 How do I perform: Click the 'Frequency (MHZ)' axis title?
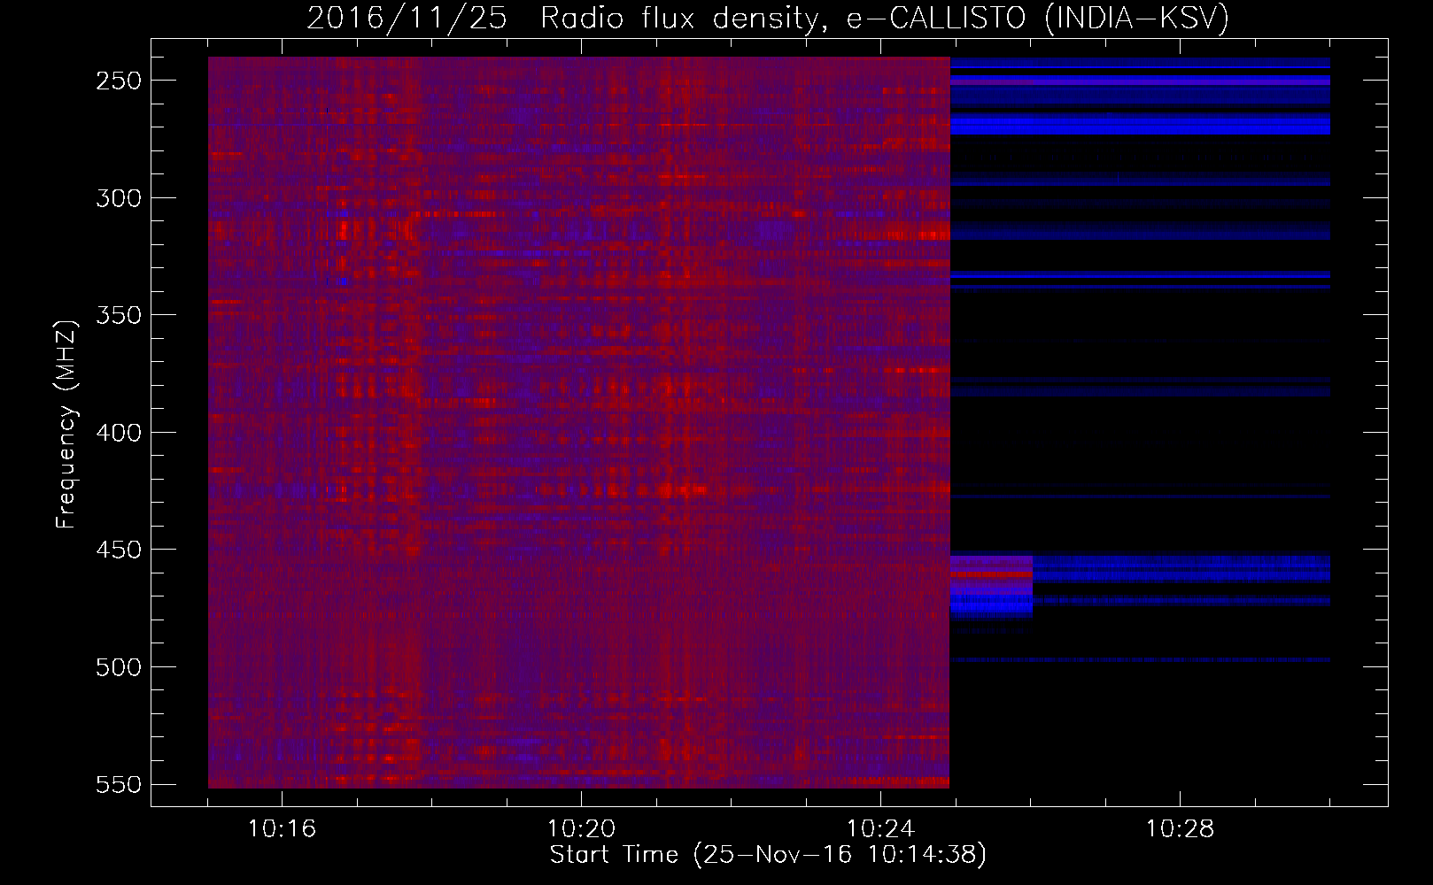67,424
